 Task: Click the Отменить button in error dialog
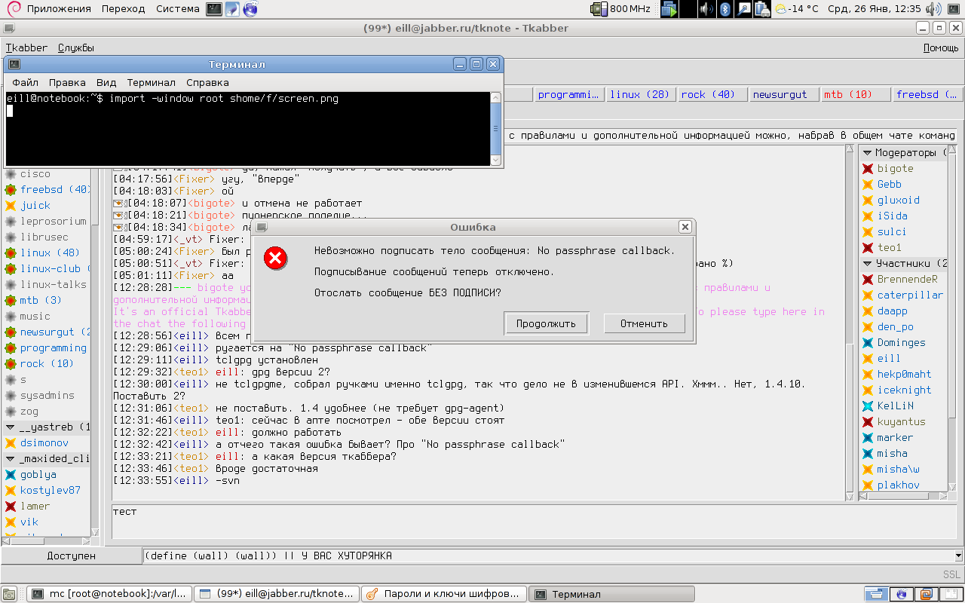click(x=644, y=323)
